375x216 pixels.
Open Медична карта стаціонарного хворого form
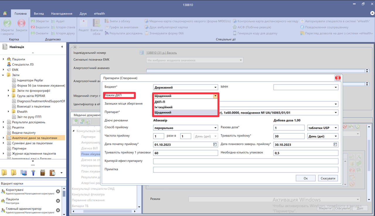pyautogui.click(x=188, y=21)
